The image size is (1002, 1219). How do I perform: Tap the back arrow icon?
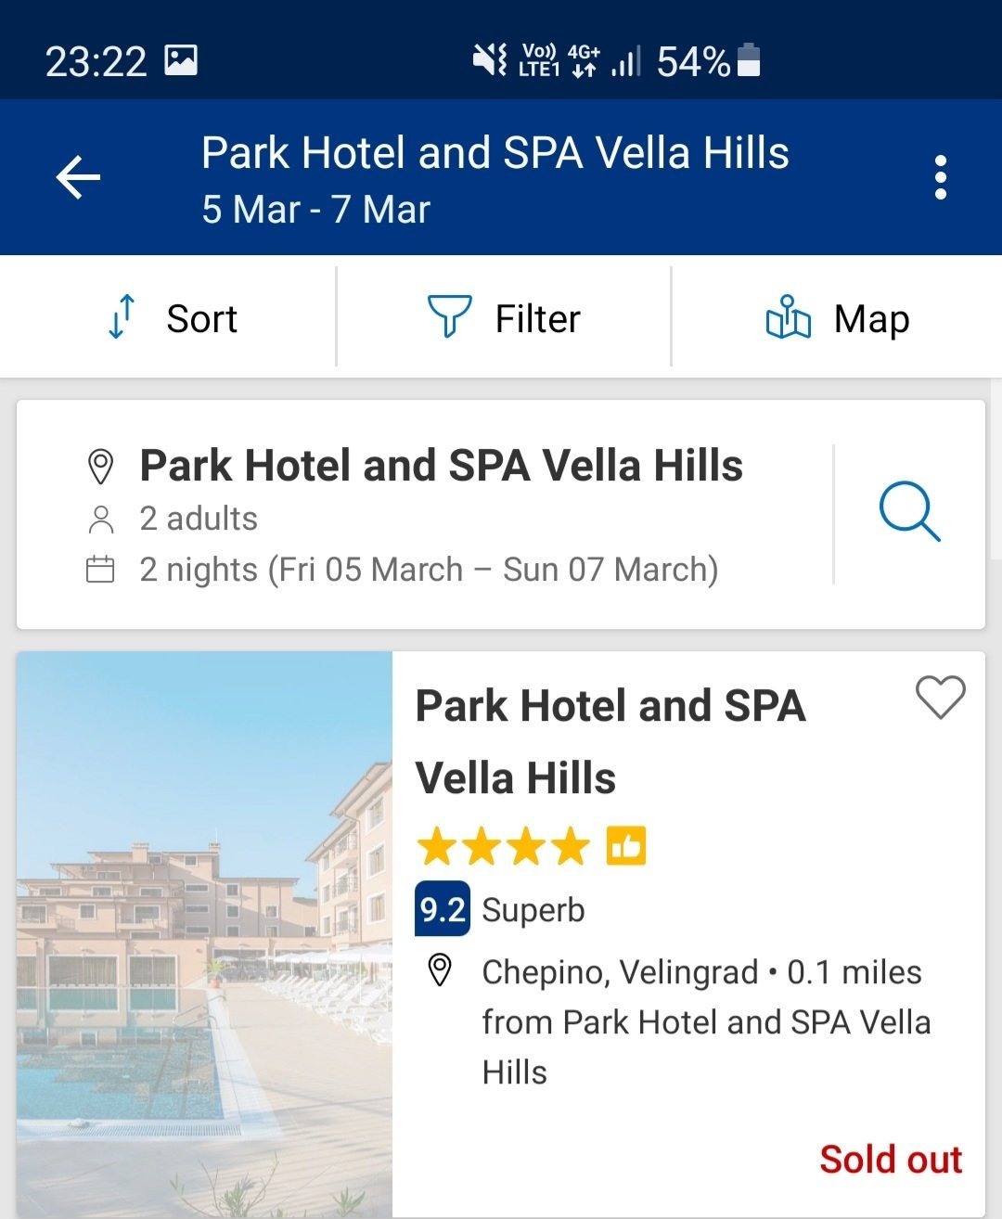tap(78, 177)
